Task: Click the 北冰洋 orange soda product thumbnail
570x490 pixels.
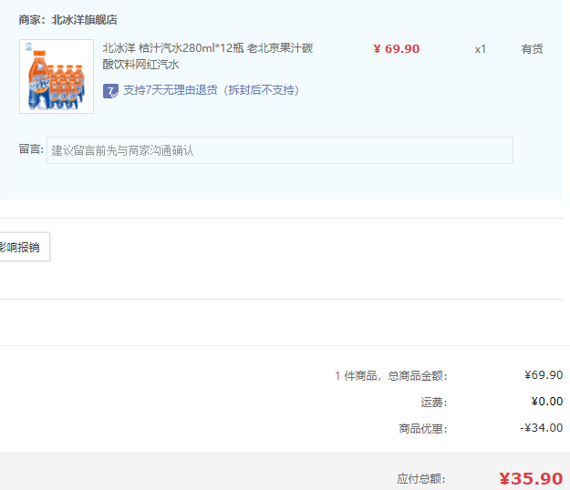Action: [x=57, y=77]
